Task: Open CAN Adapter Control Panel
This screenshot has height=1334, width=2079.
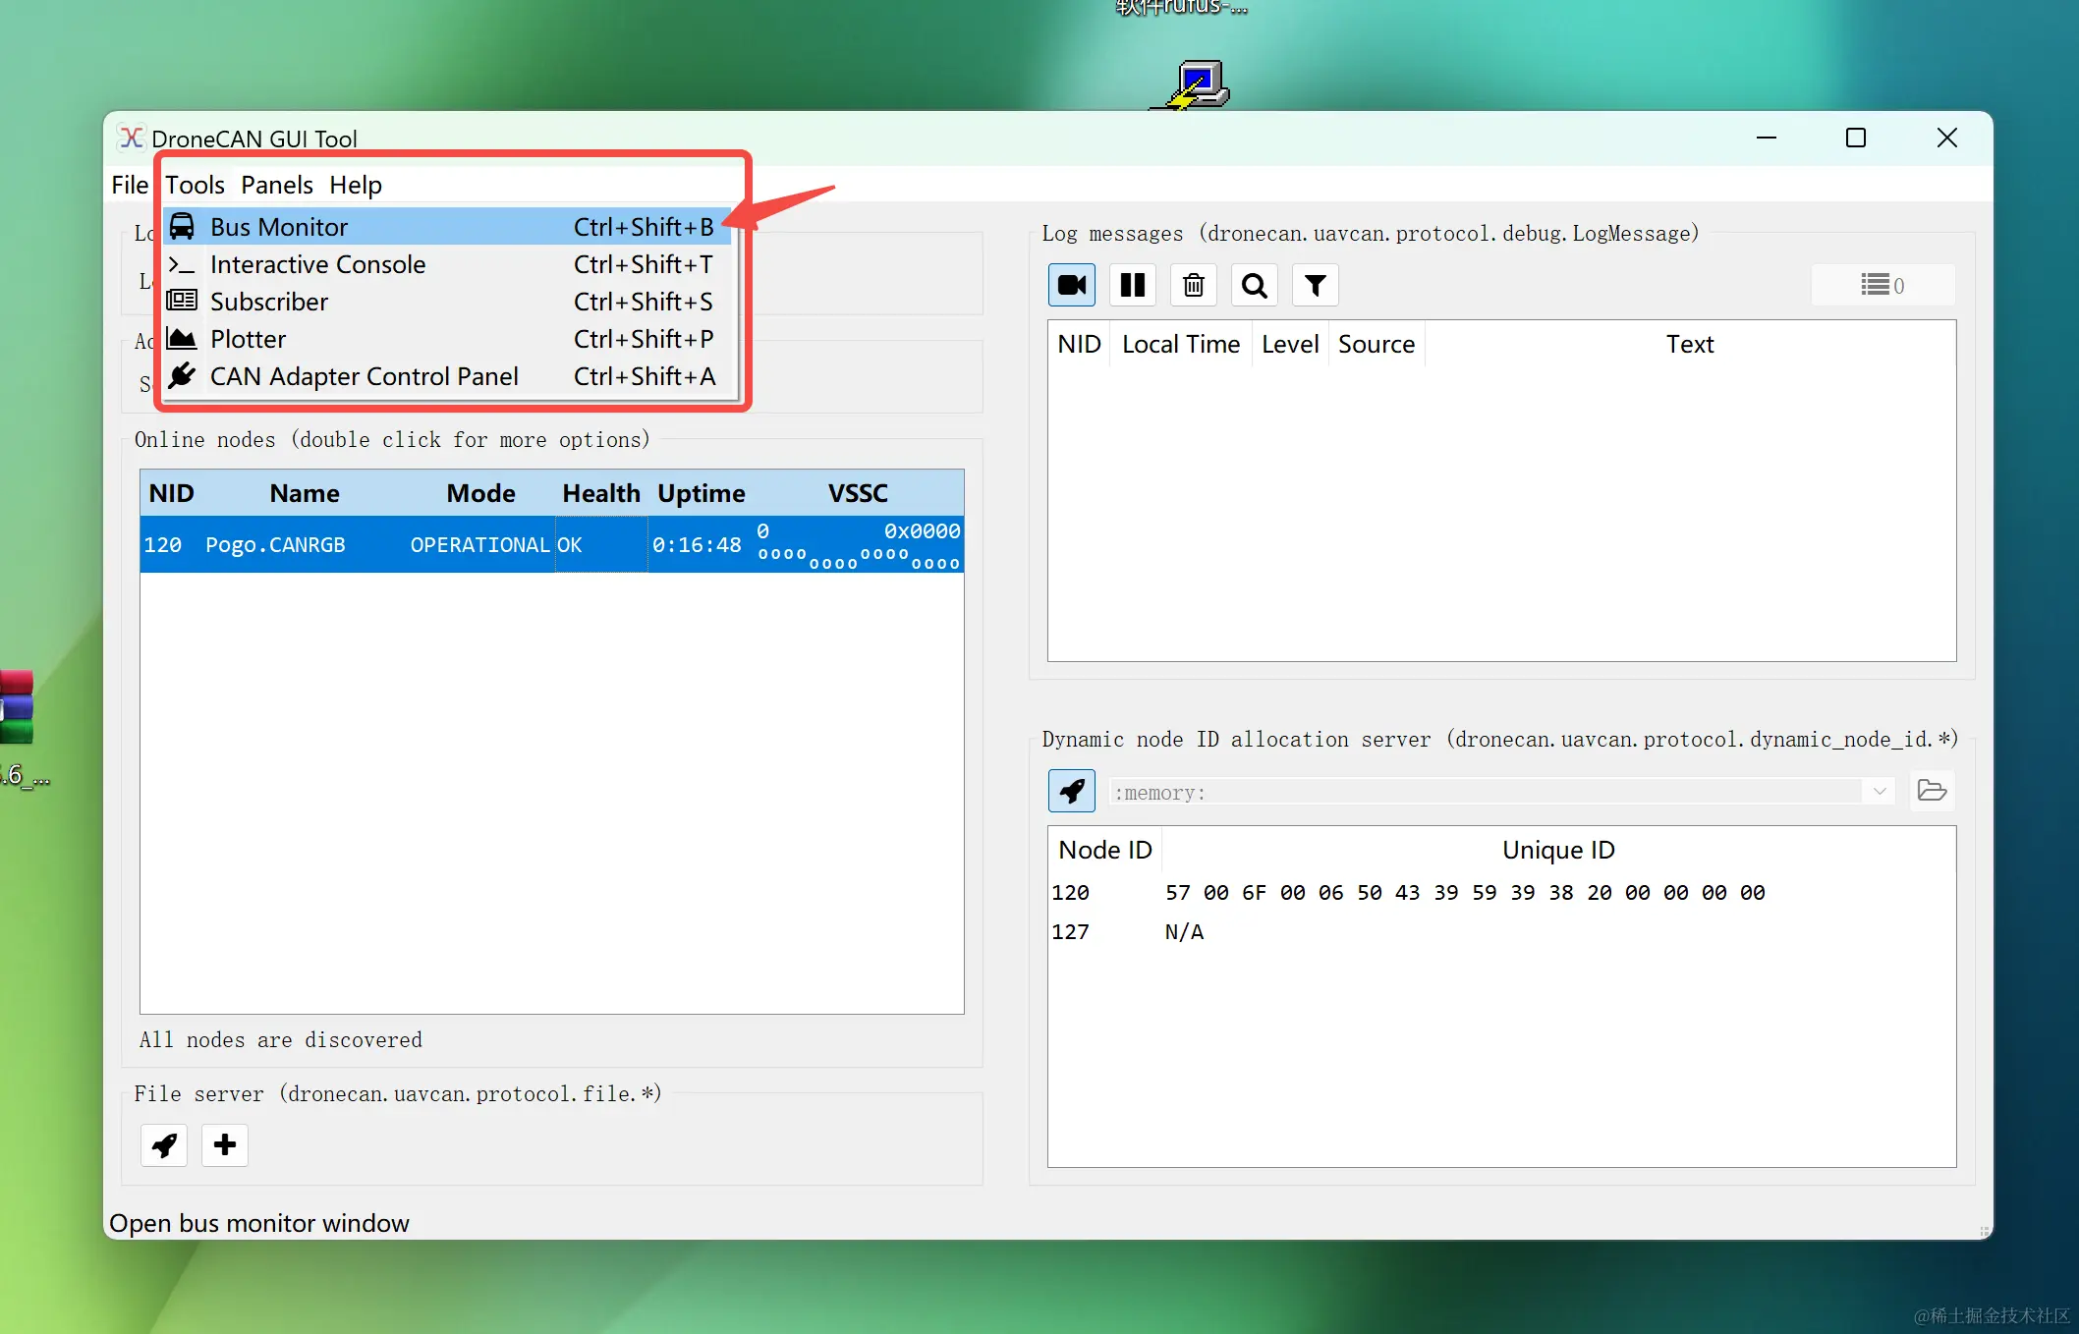Action: tap(364, 376)
